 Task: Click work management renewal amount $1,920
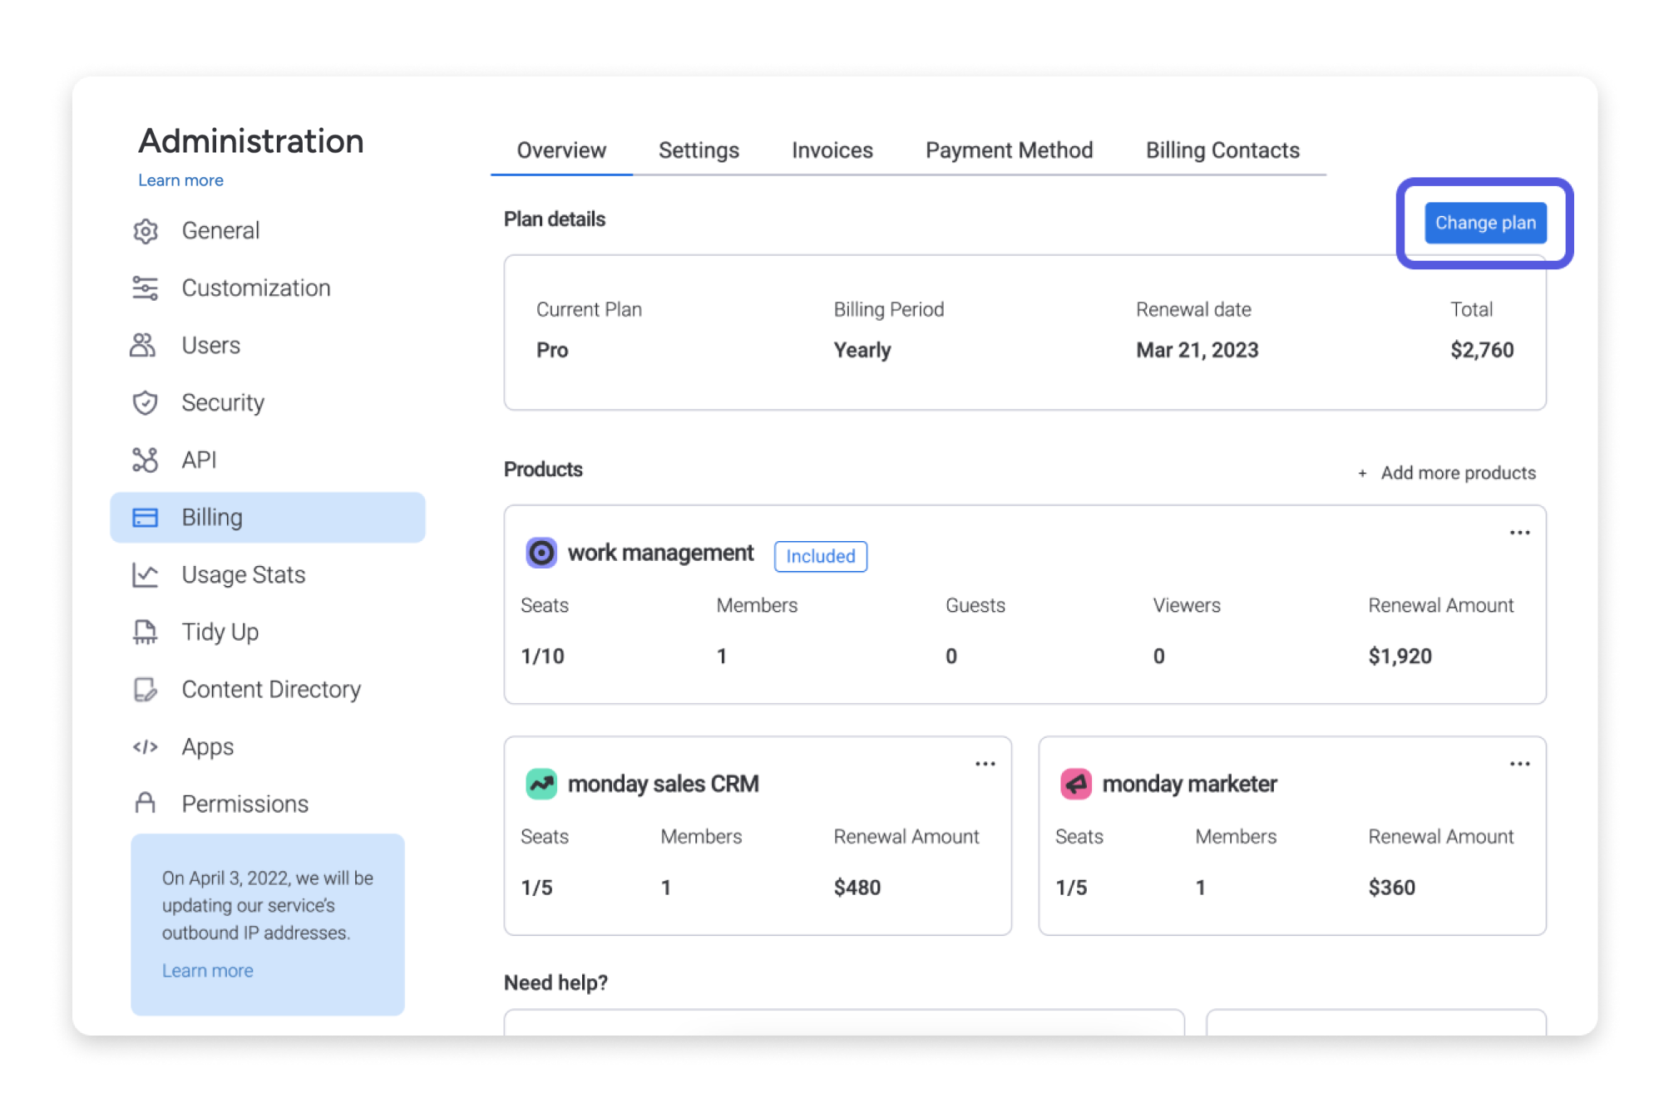point(1400,656)
